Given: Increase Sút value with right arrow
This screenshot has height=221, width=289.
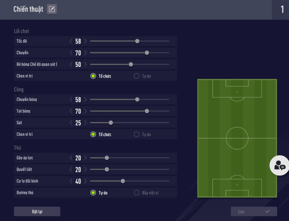Looking at the screenshot, I should coord(85,123).
